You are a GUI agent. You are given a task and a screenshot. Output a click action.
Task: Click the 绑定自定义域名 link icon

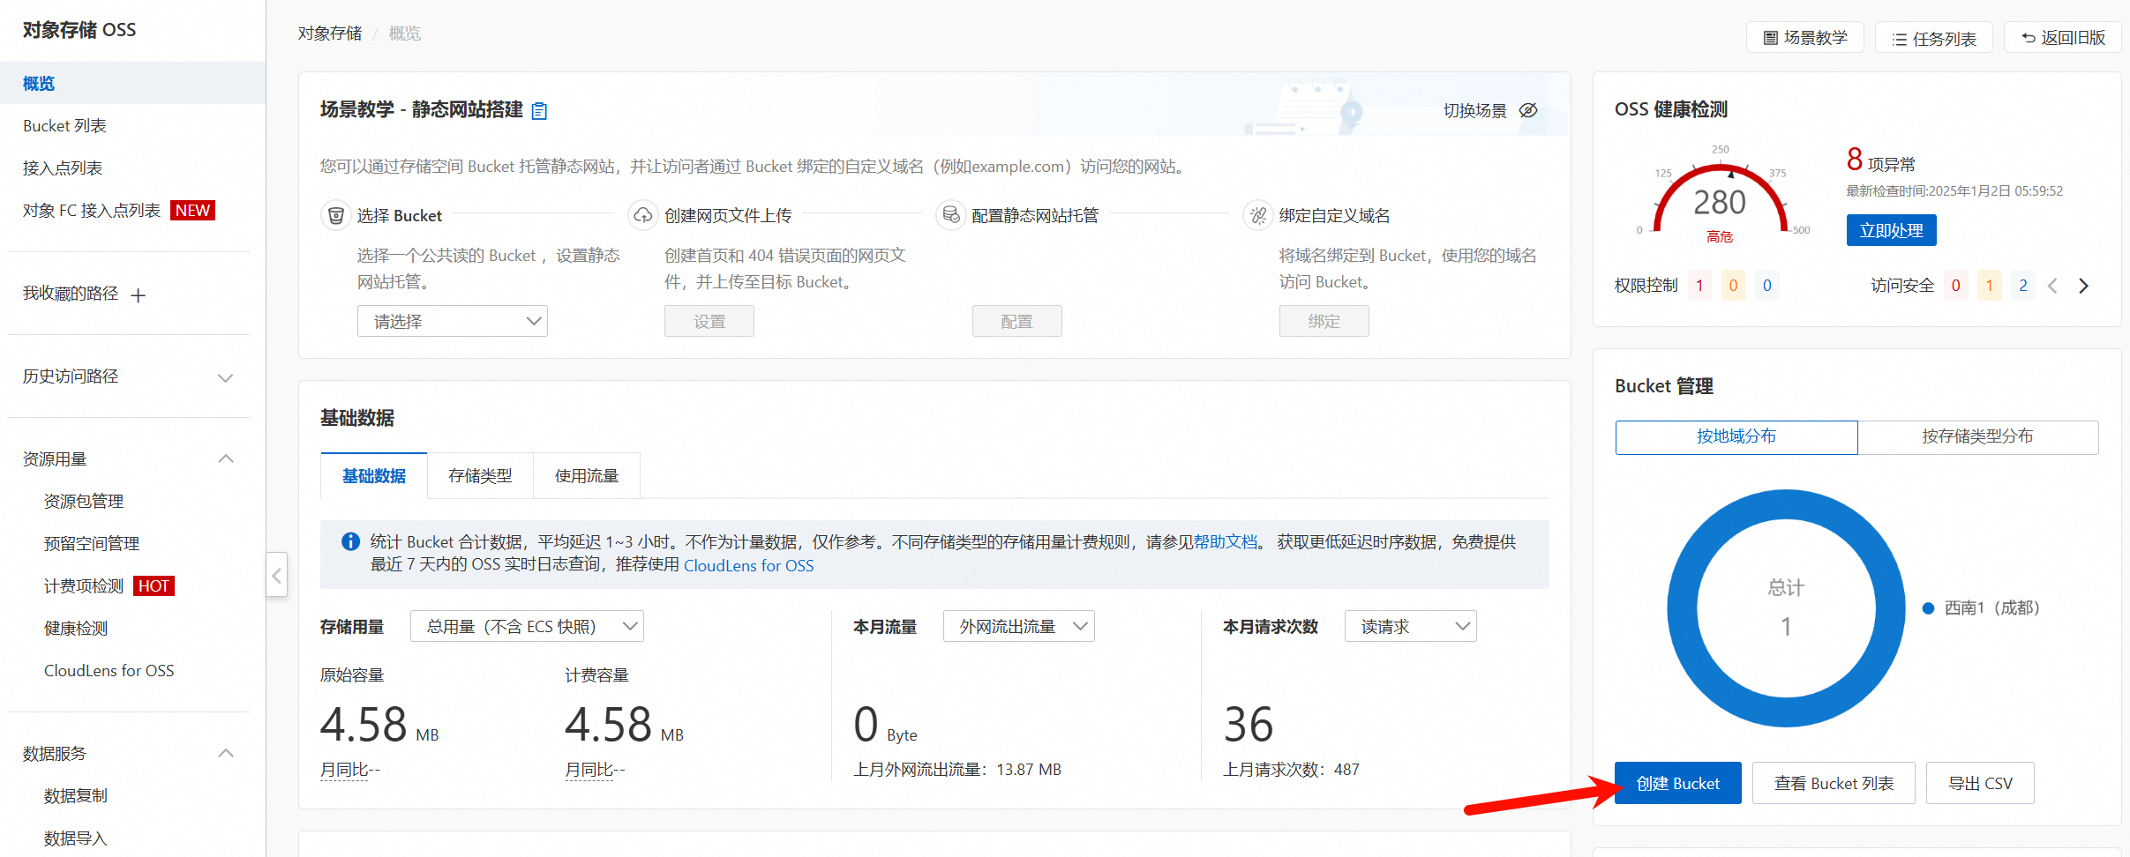1258,216
